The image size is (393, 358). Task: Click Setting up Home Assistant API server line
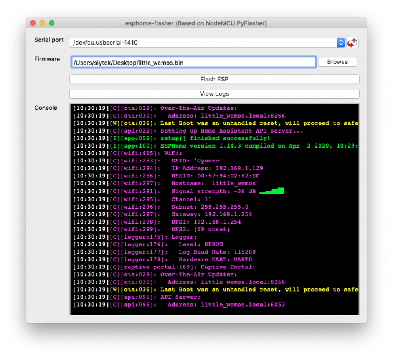[x=188, y=131]
